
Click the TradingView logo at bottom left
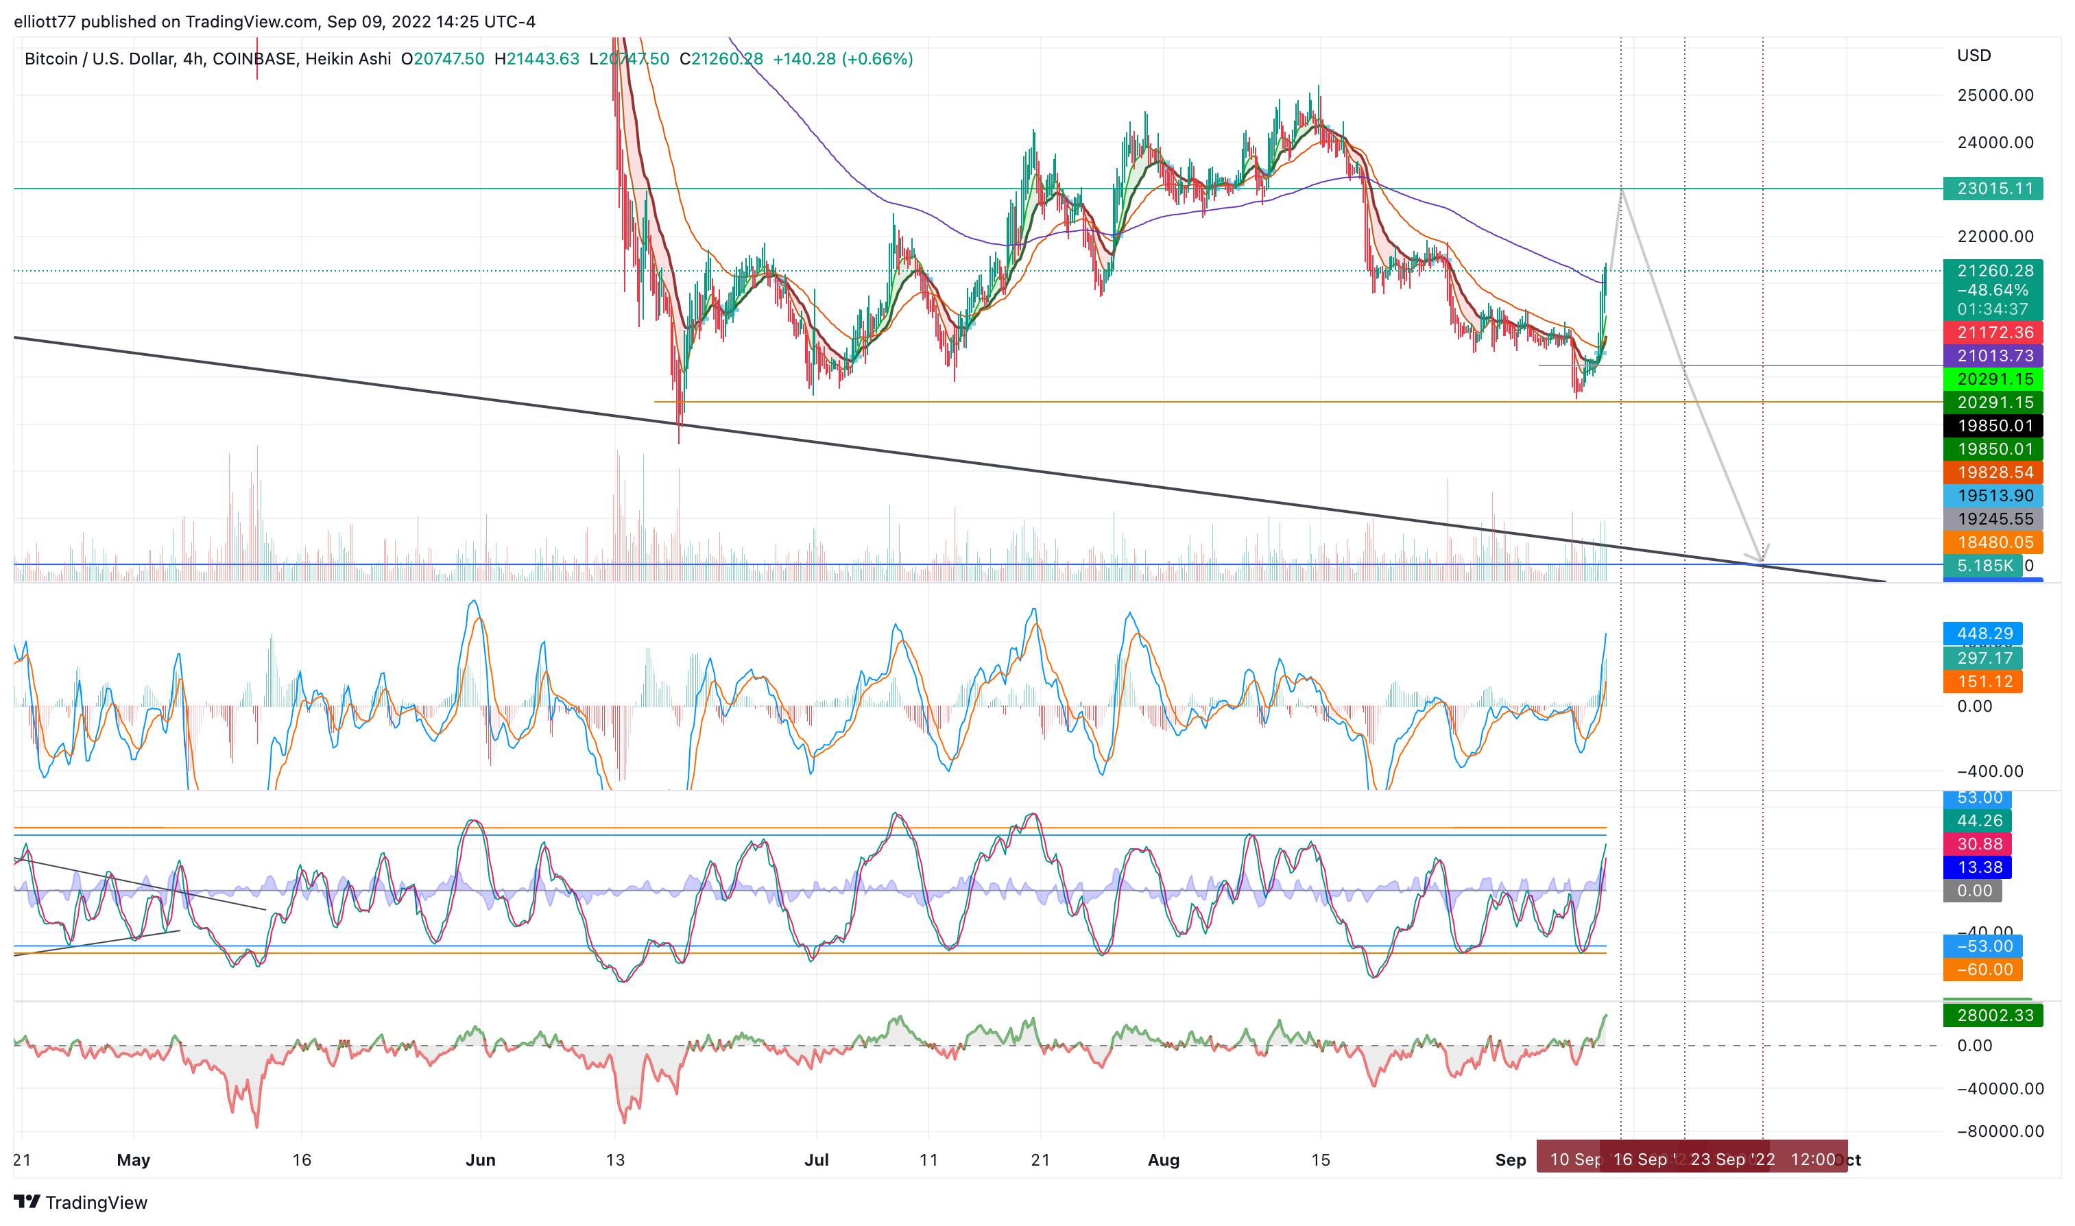80,1202
